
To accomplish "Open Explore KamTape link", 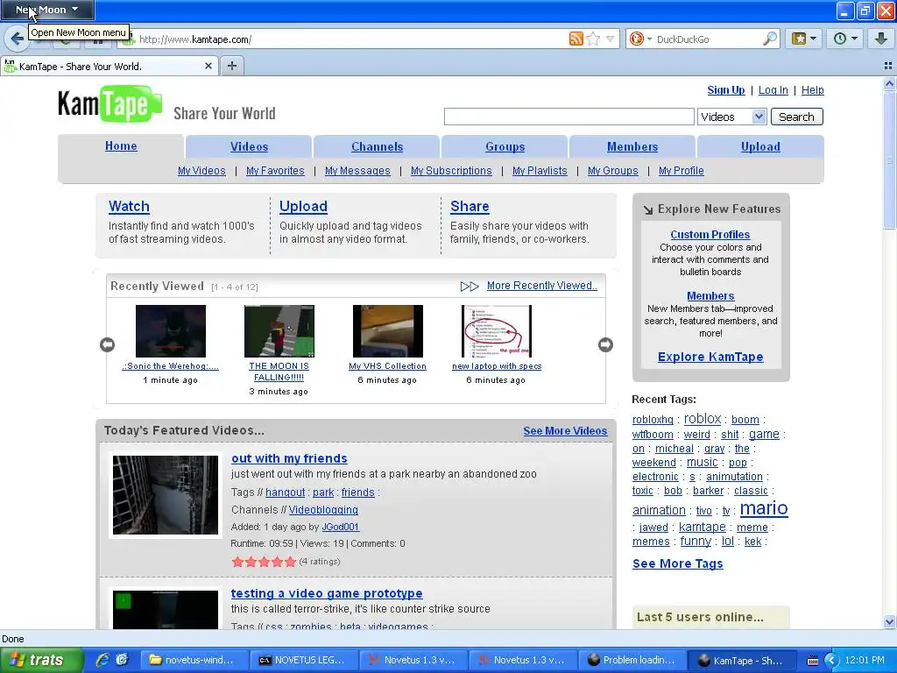I will [710, 358].
